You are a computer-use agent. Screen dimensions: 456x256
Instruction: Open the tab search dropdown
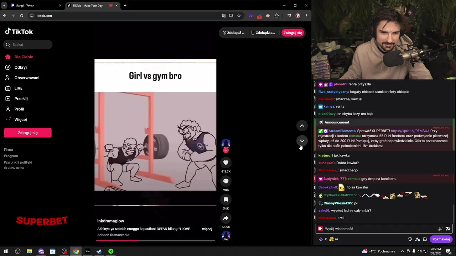4,6
